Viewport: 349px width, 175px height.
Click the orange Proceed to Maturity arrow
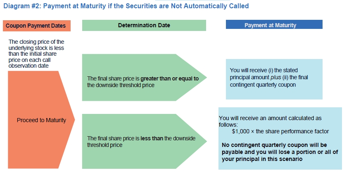coord(41,120)
